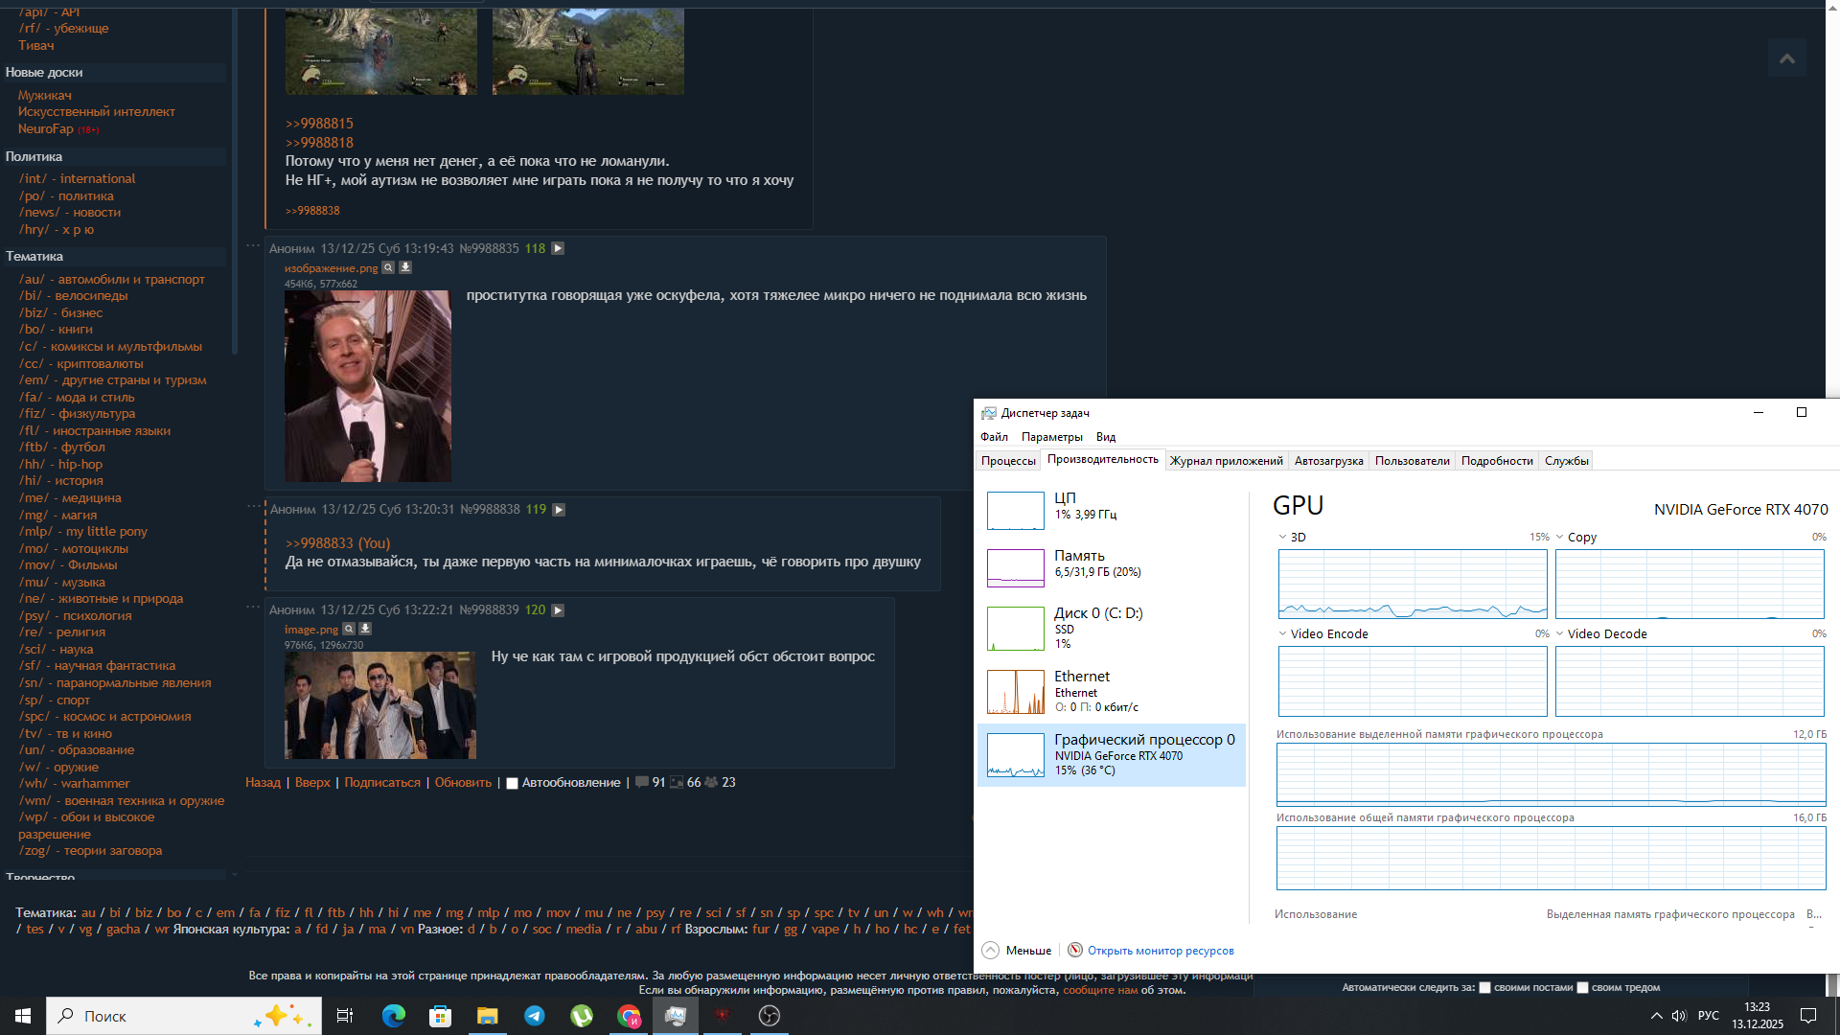Download изображение.png via its download icon
The width and height of the screenshot is (1840, 1035).
click(x=405, y=267)
